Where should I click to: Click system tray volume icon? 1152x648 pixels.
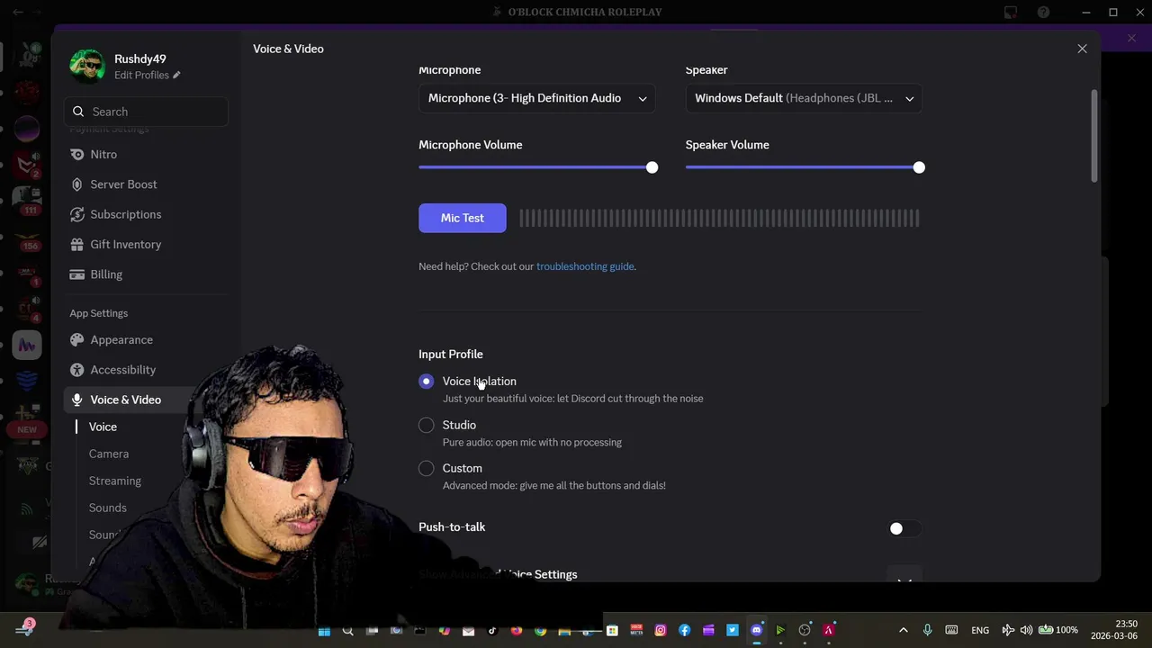(1026, 630)
